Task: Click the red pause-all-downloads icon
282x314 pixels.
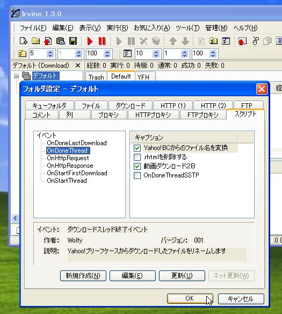Action: pos(102,41)
